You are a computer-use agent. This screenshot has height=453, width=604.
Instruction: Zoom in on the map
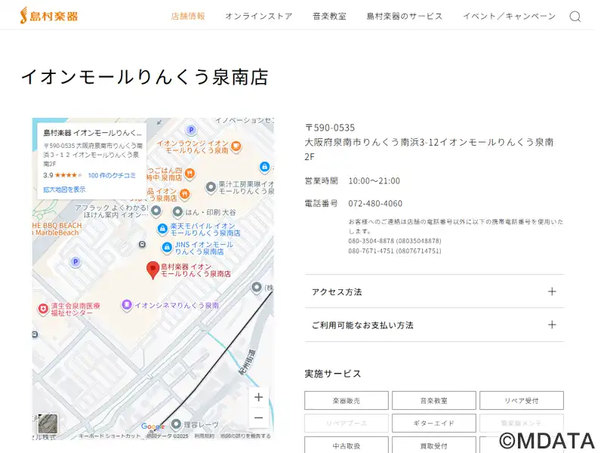(259, 397)
